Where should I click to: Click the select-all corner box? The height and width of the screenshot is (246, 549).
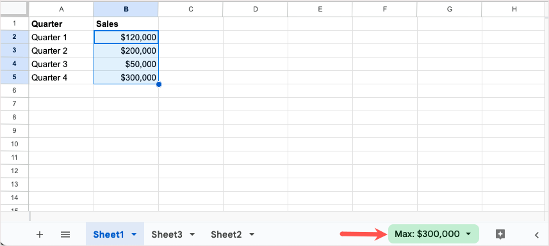(x=14, y=10)
